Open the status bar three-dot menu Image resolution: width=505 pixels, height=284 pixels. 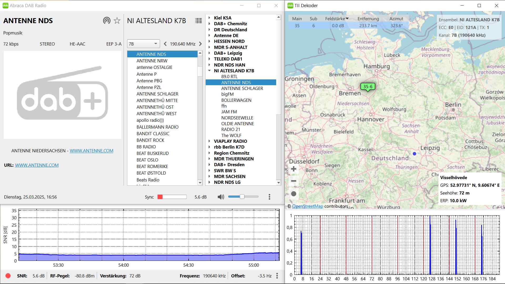[x=277, y=276]
